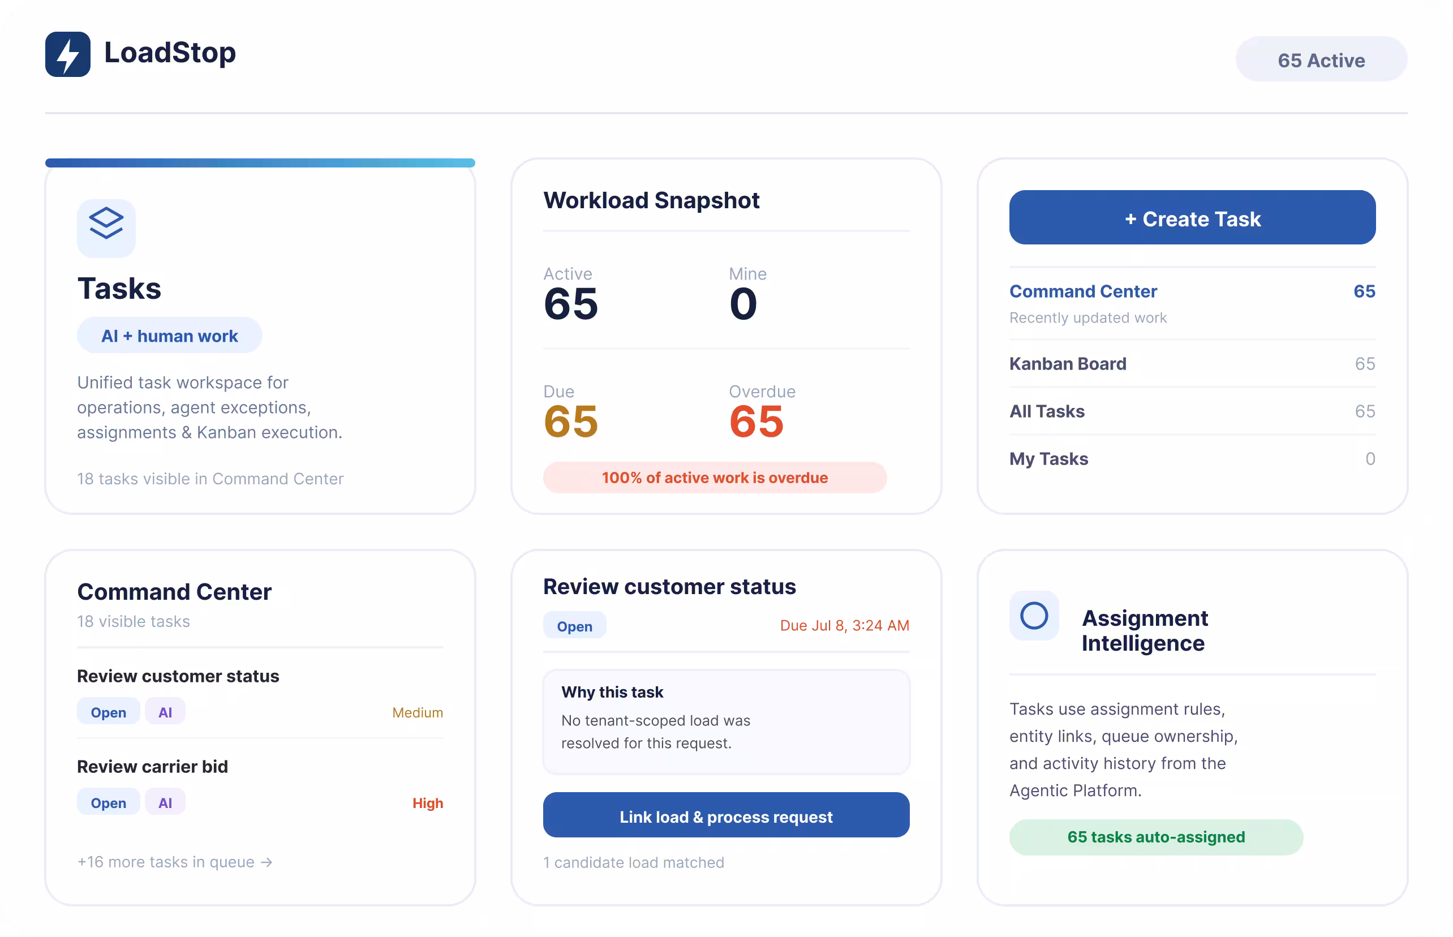Image resolution: width=1453 pixels, height=937 pixels.
Task: Click the LoadStop lightning bolt logo
Action: (67, 54)
